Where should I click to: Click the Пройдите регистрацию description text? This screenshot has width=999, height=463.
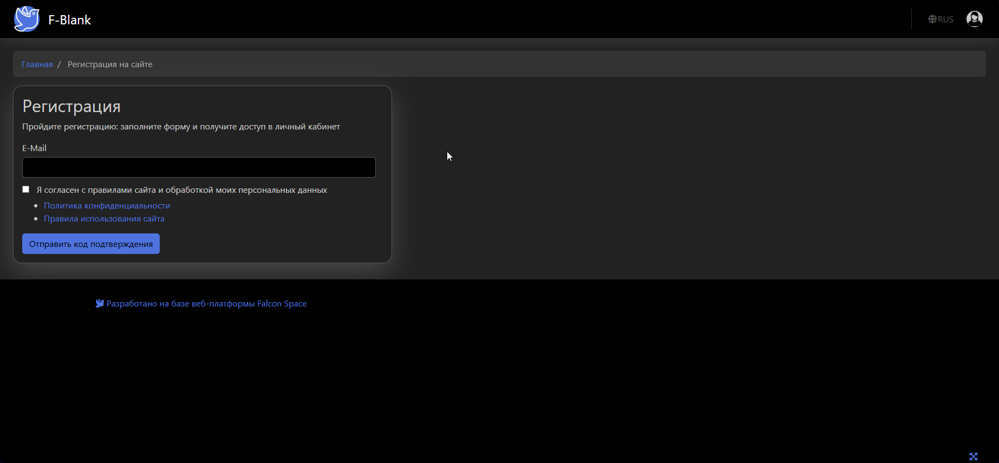pos(181,127)
